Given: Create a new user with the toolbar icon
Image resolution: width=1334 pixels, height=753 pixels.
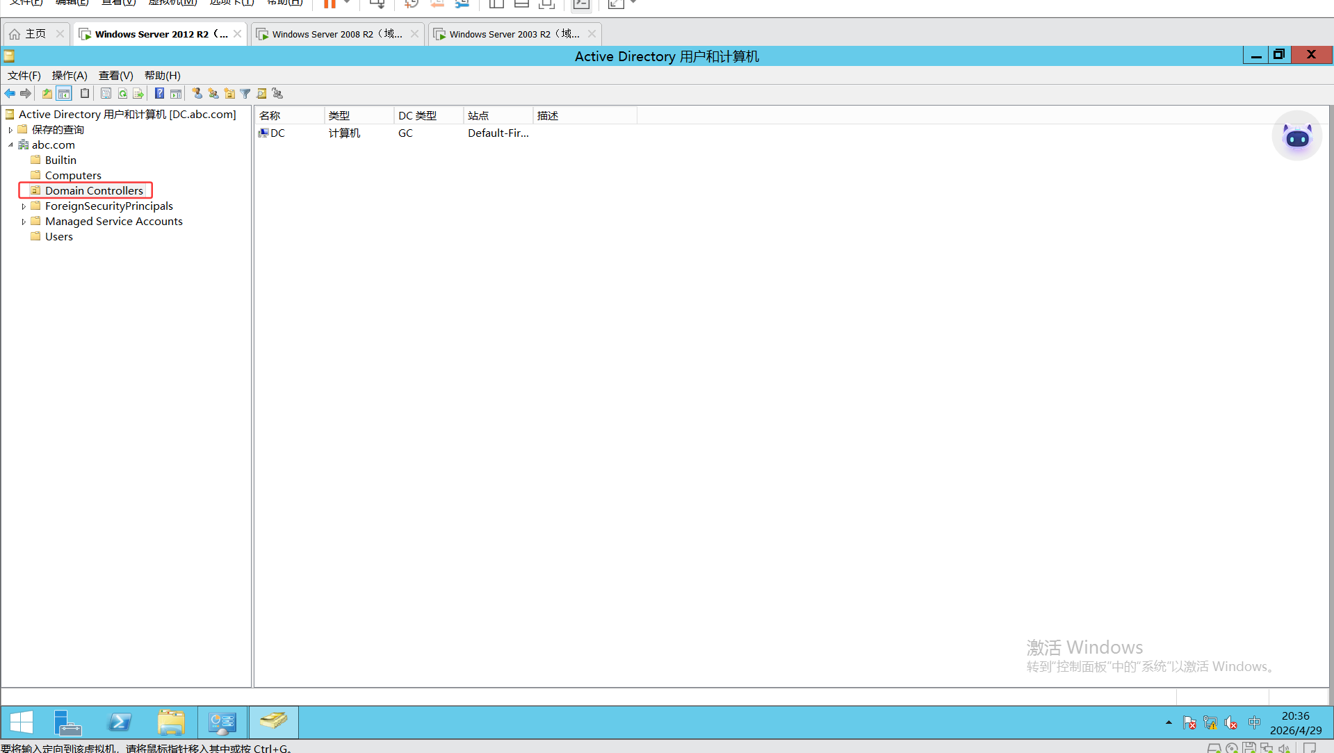Looking at the screenshot, I should tap(197, 94).
